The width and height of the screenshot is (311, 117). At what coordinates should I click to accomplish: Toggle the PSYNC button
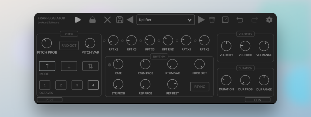point(200,86)
